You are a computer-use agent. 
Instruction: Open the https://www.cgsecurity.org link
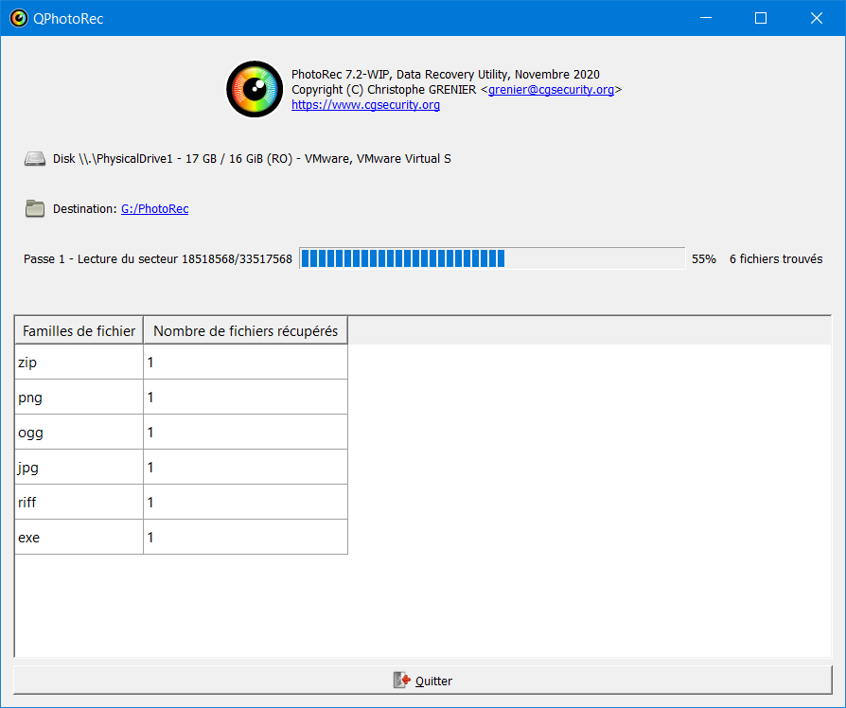click(x=366, y=105)
